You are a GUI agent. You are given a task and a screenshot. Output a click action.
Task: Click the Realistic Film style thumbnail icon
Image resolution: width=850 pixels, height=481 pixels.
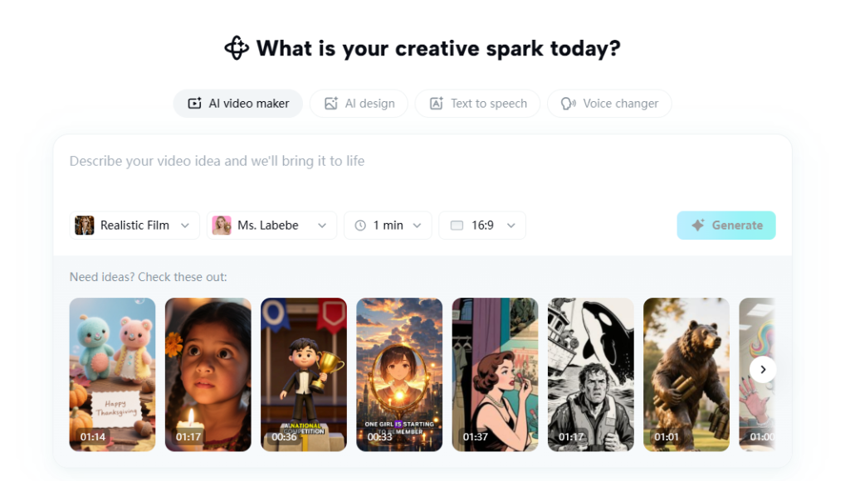(85, 226)
